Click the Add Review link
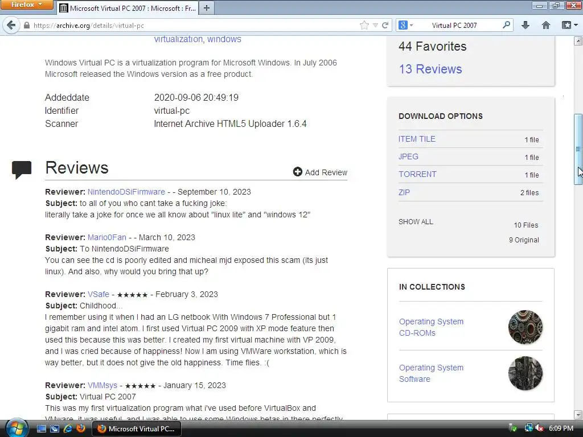This screenshot has height=437, width=583. pos(326,172)
